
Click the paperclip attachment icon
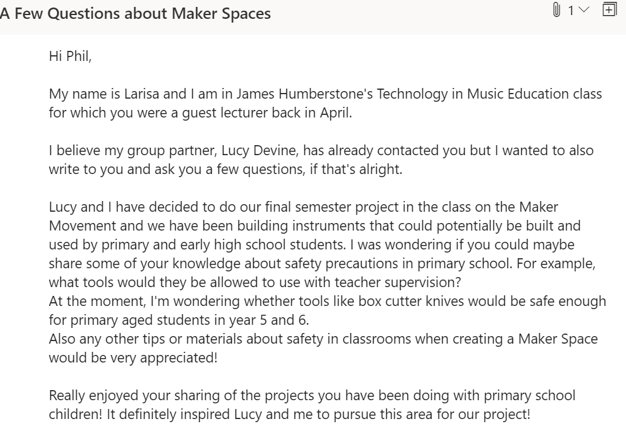coord(556,10)
